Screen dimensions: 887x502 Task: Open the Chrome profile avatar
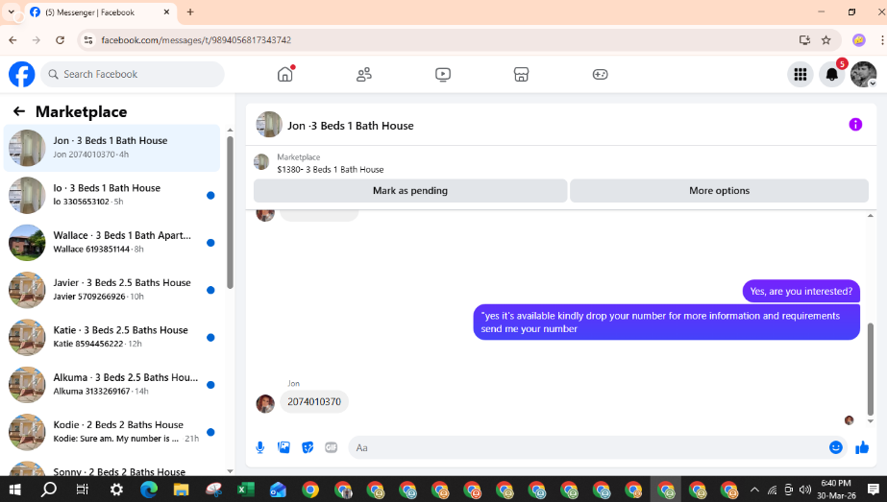859,40
